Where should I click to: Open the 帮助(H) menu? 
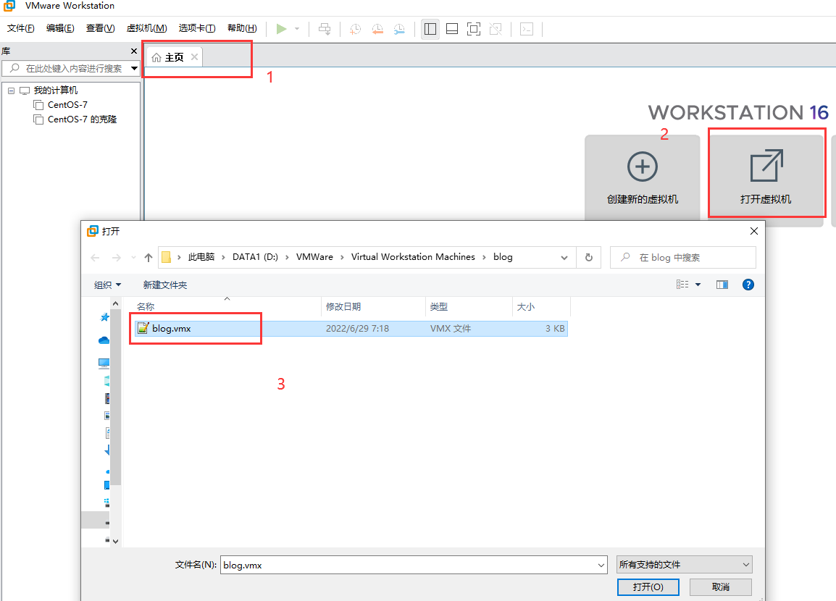(x=242, y=28)
